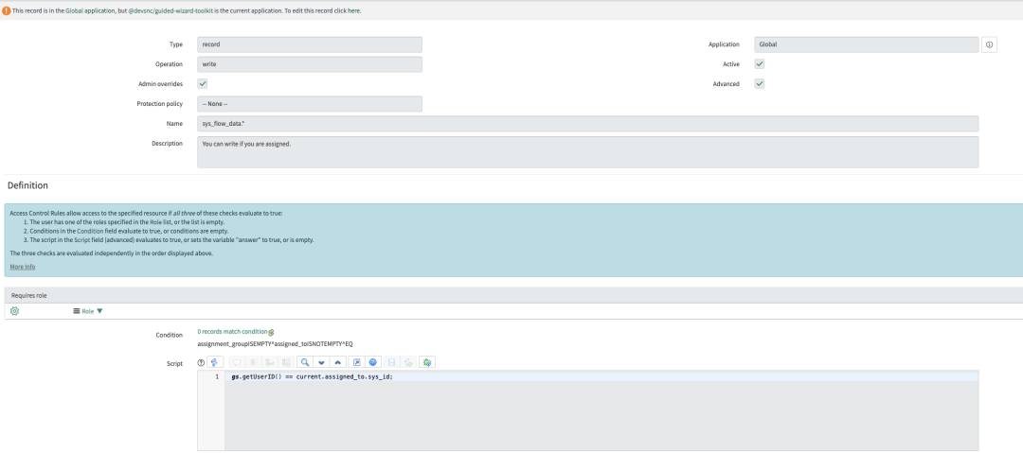Click the search magnifier icon in script toolbar
This screenshot has width=1023, height=453.
pyautogui.click(x=305, y=362)
